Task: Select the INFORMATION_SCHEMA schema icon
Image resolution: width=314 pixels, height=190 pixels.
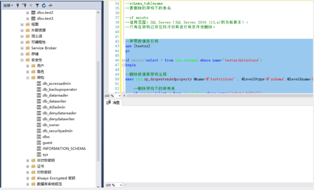Action: coord(39,148)
